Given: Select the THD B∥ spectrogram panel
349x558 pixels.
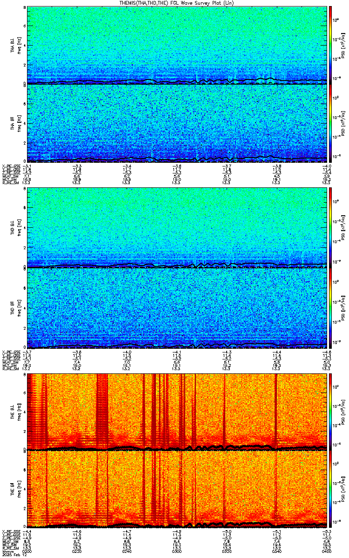Looking at the screenshot, I should click(x=177, y=307).
